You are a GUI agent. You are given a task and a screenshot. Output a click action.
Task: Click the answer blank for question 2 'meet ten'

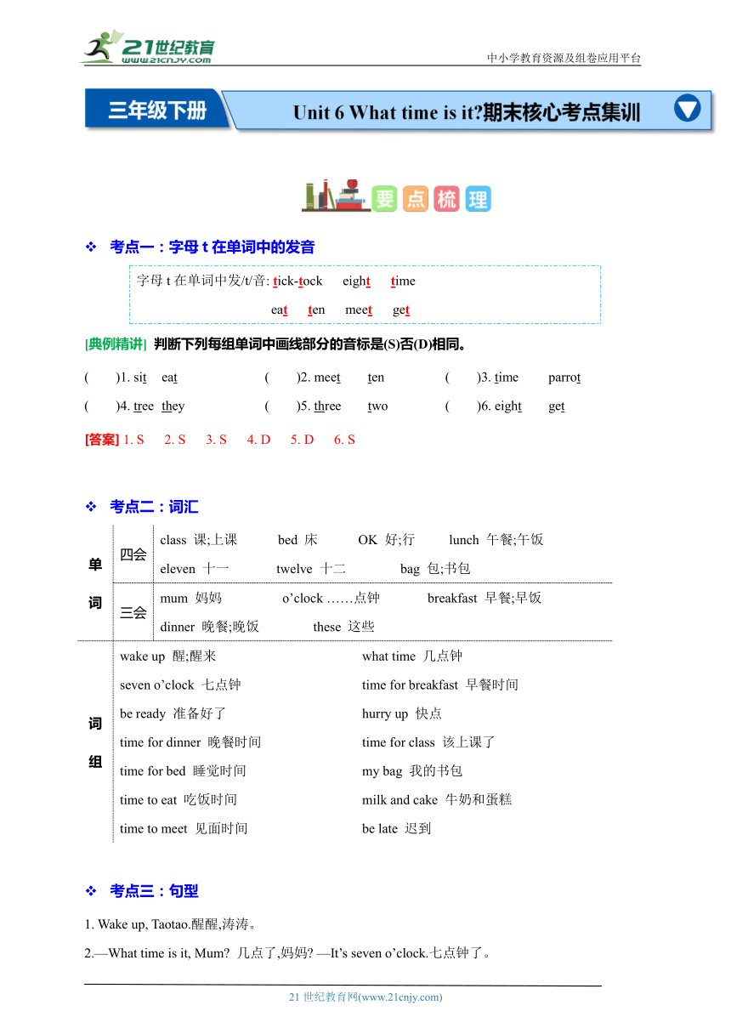click(282, 378)
